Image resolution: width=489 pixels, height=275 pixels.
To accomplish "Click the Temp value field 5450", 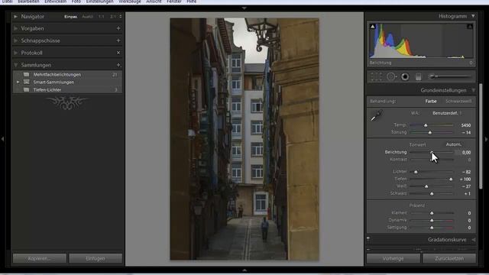I will point(465,125).
